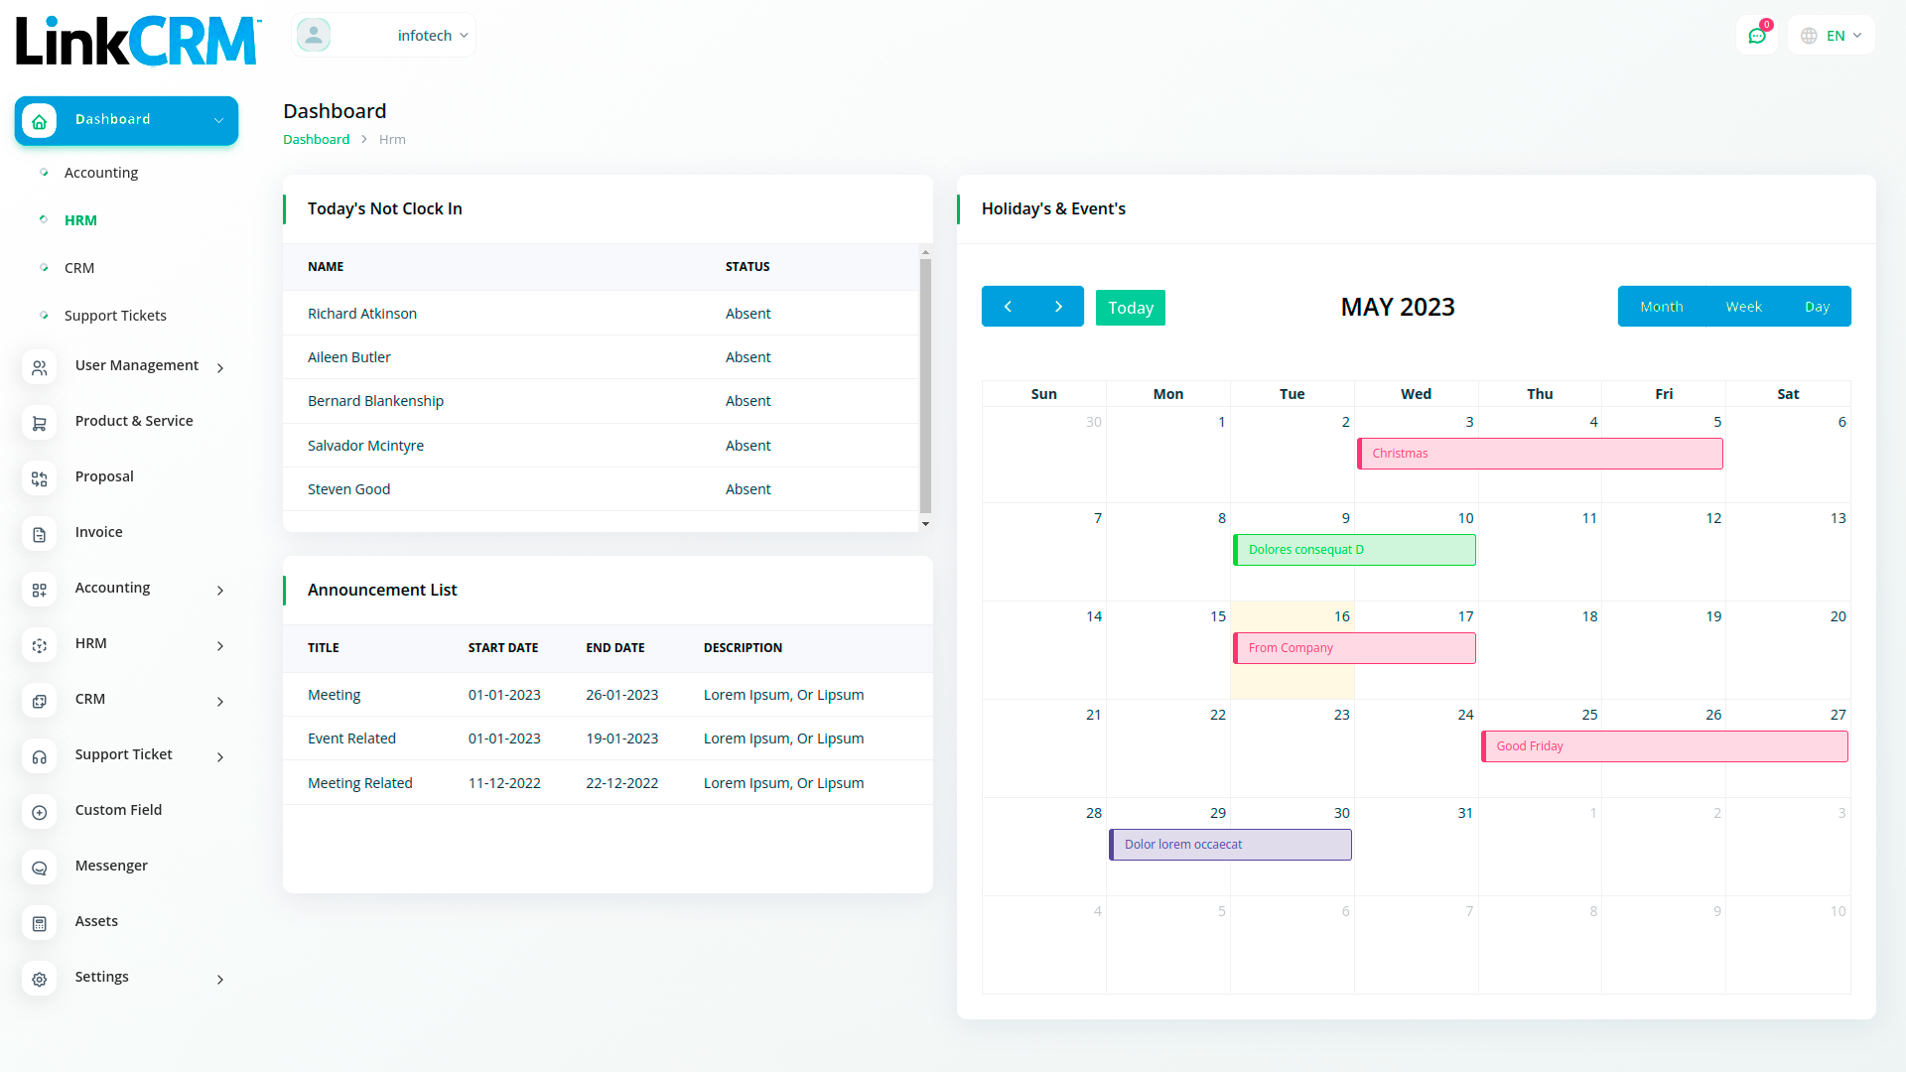Select Support Tickets dashboard submenu item
This screenshot has width=1906, height=1072.
115,316
